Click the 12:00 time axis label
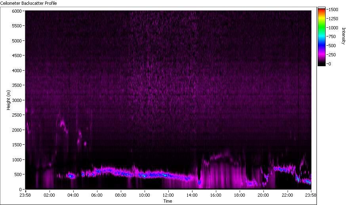Viewport: 347px width, 205px height. [168, 195]
